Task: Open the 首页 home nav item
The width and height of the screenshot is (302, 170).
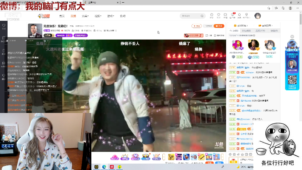Action: (62, 16)
